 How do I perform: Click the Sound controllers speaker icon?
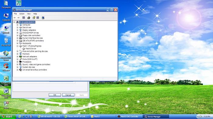coord(20,64)
